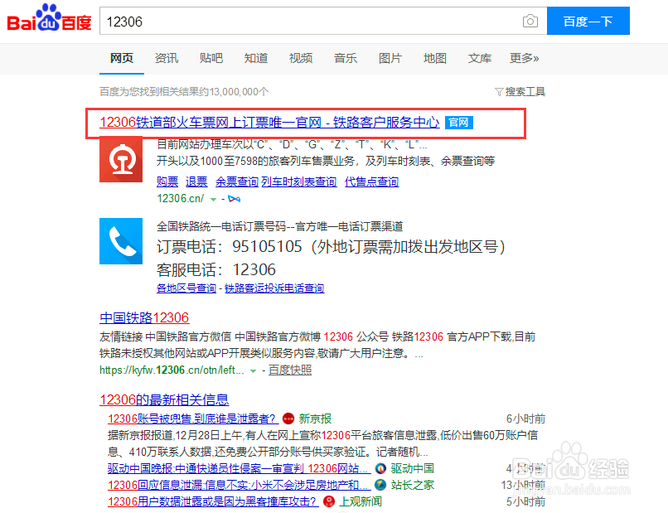Click the 余票查询 link
This screenshot has height=513, width=668.
[236, 181]
